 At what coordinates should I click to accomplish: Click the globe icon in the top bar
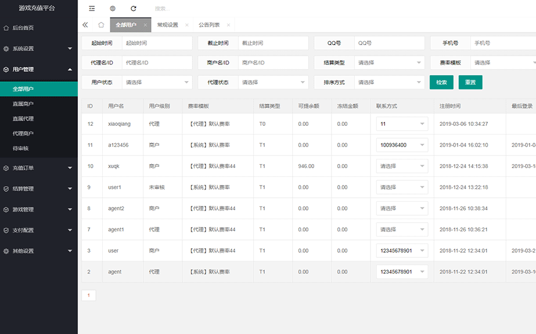pyautogui.click(x=113, y=9)
